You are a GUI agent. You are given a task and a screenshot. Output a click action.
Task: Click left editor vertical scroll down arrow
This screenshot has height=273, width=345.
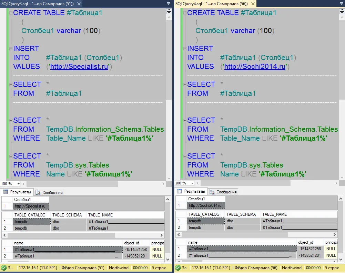(x=169, y=178)
